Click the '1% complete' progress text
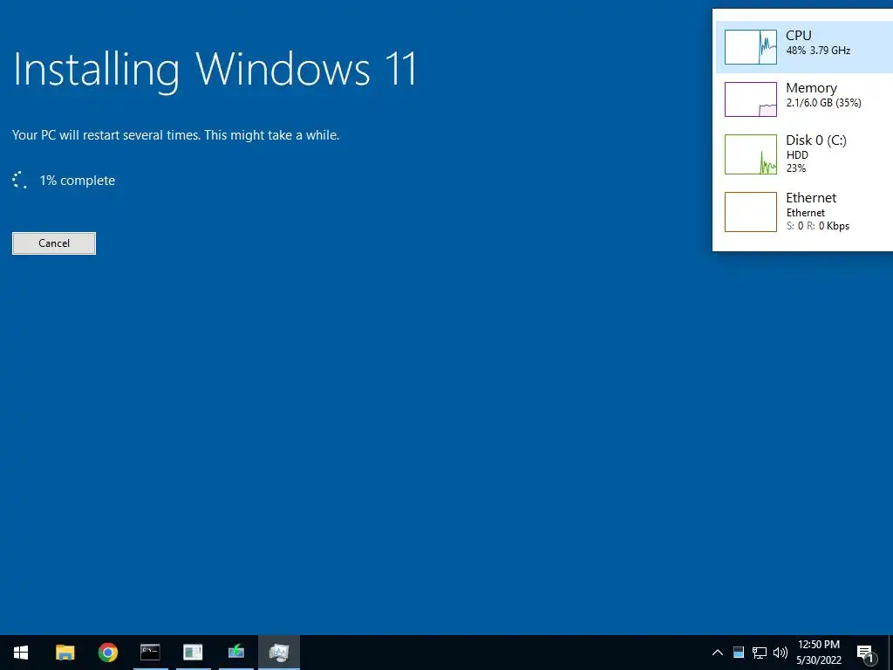 click(78, 181)
